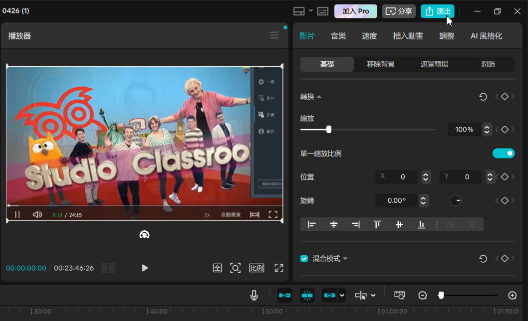Click the 旋轉 0.00° value field
The width and height of the screenshot is (528, 321).
396,200
